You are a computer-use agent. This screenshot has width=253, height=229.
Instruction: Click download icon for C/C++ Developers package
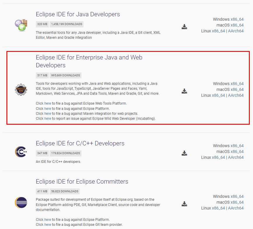click(x=184, y=153)
